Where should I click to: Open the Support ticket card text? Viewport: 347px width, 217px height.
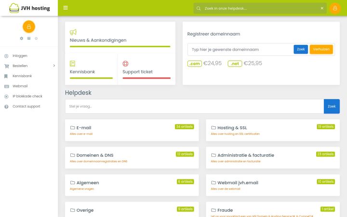137,72
